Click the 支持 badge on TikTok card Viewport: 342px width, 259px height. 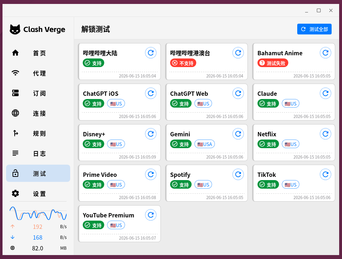click(x=268, y=185)
